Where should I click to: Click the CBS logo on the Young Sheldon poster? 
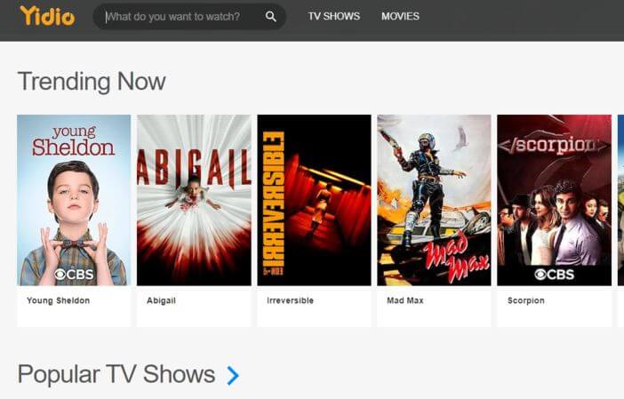pos(74,274)
